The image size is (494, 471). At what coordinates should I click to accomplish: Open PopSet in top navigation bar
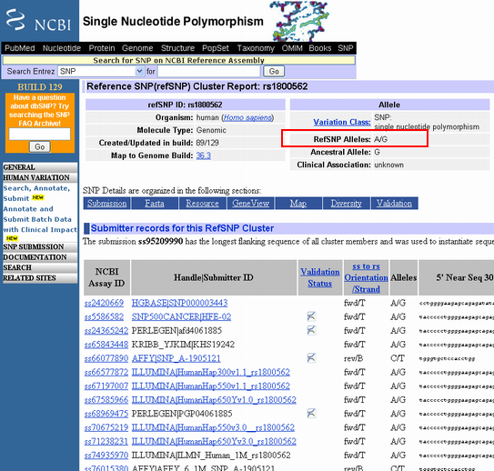pyautogui.click(x=216, y=48)
